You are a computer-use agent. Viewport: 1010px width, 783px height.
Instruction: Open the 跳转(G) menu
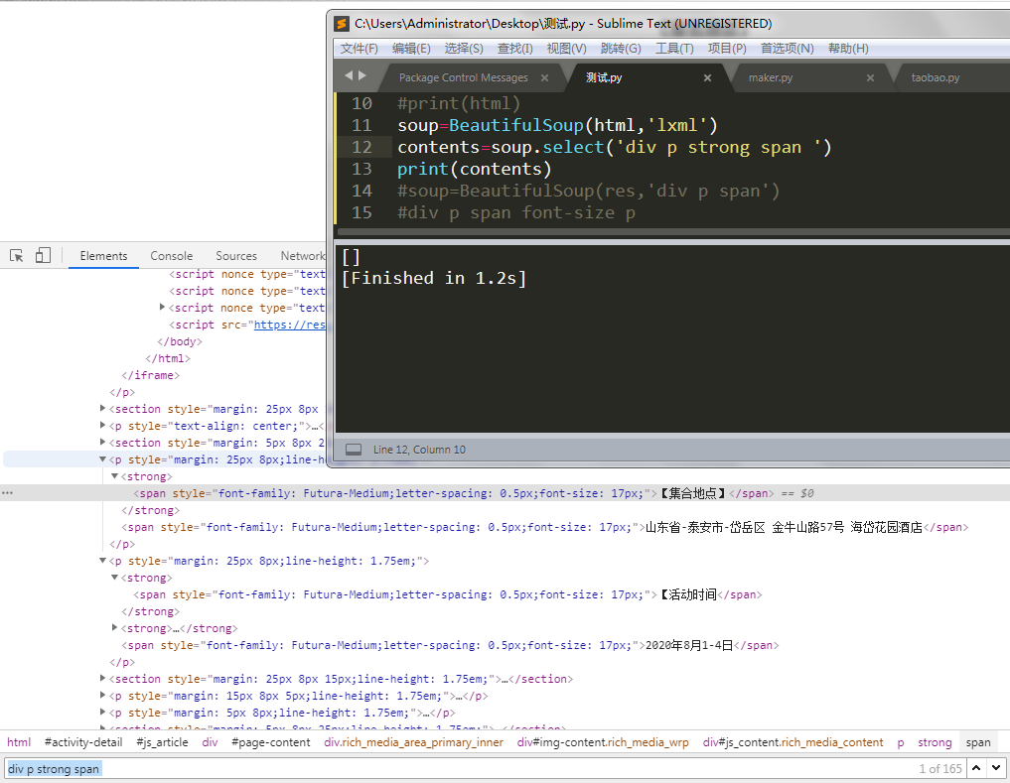(x=621, y=49)
